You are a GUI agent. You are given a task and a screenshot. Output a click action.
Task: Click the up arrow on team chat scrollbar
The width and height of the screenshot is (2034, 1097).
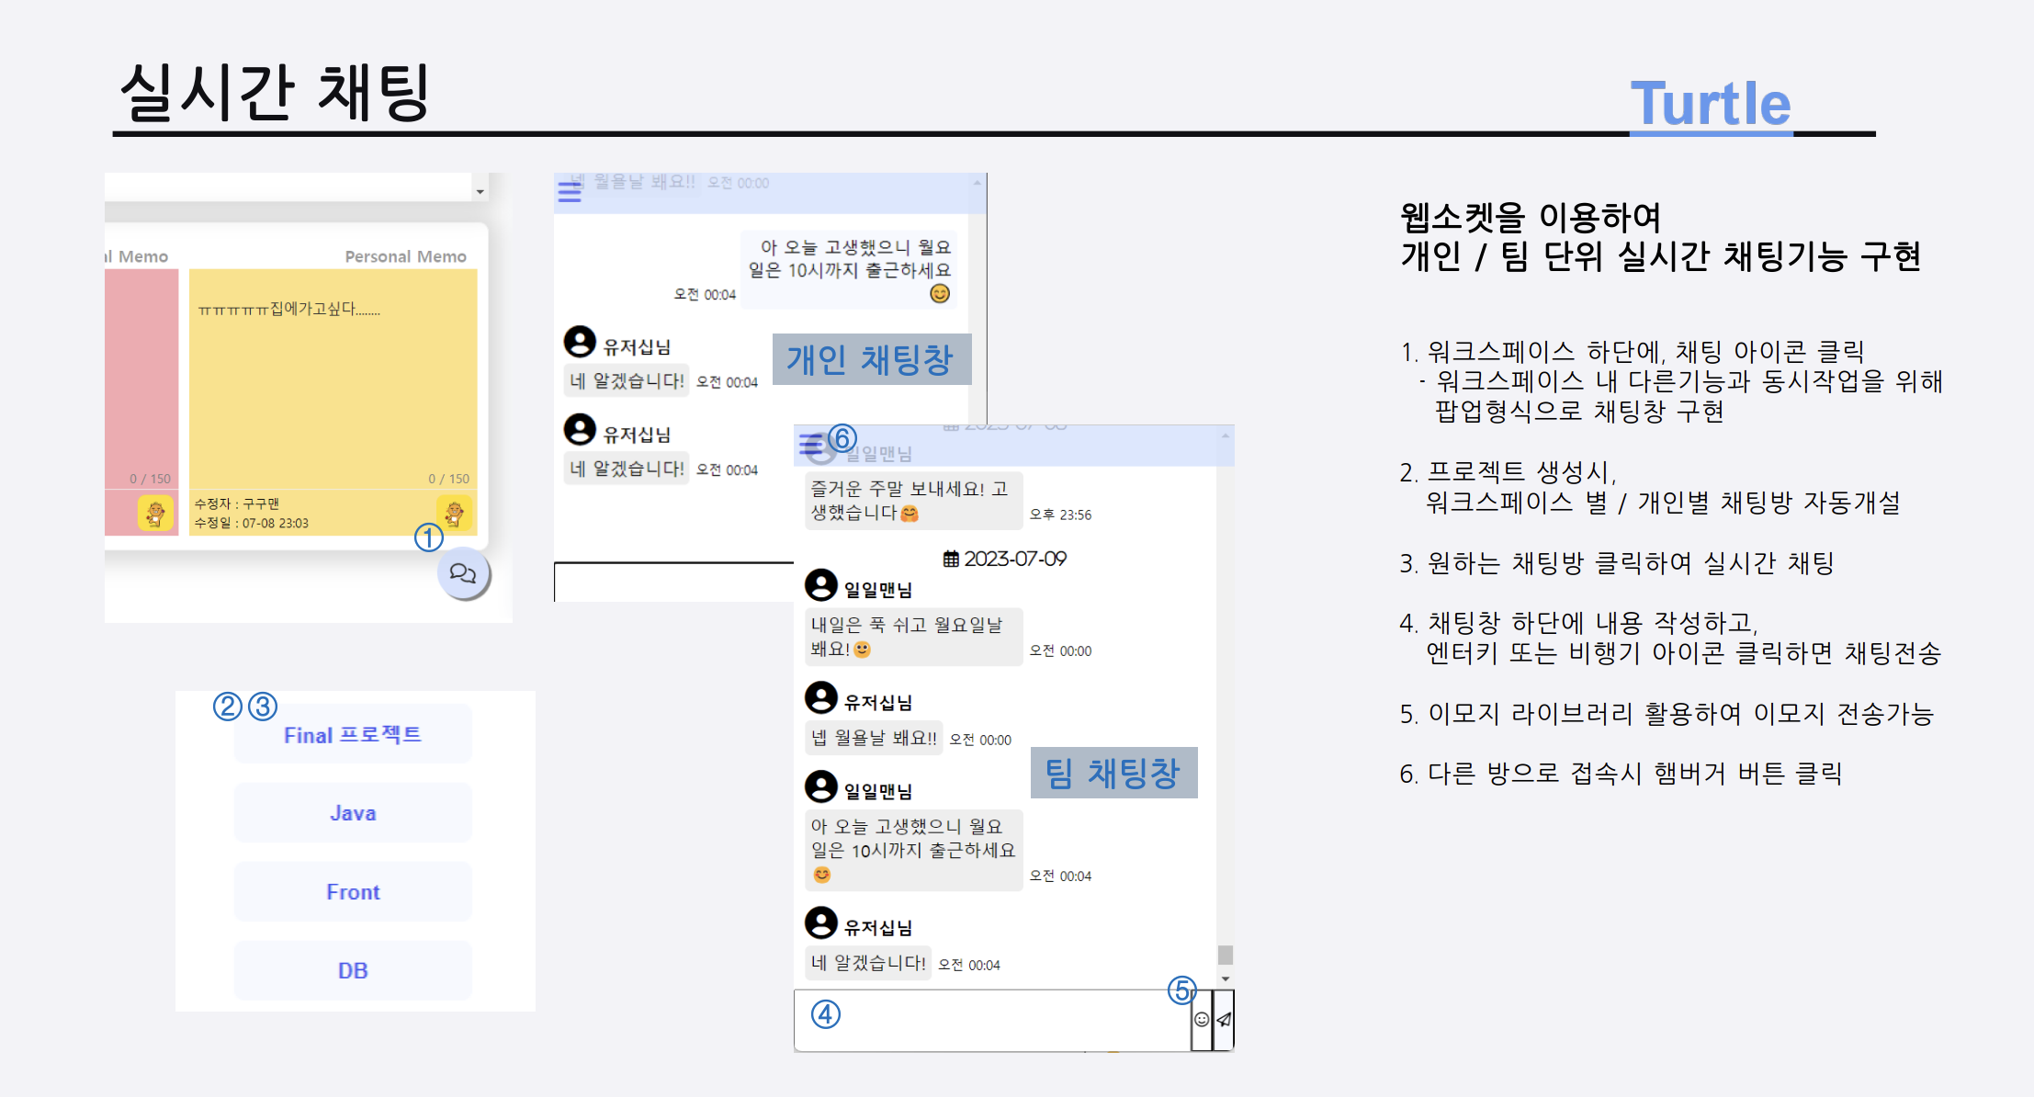tap(1227, 436)
